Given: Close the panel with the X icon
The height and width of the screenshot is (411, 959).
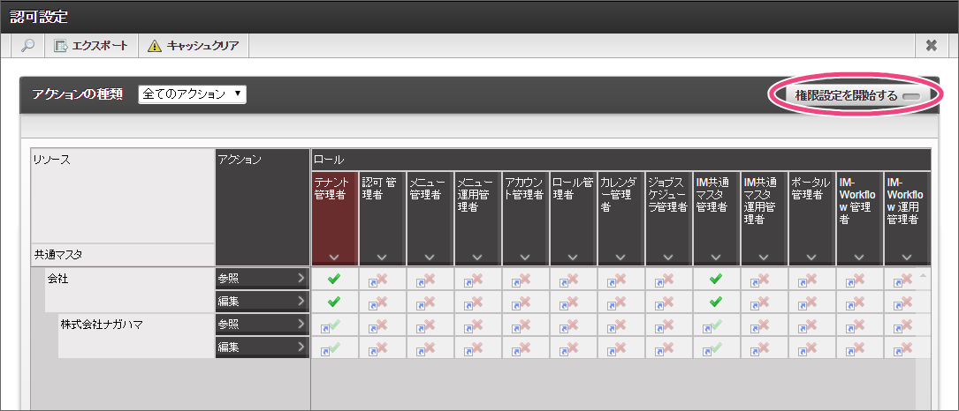Looking at the screenshot, I should tap(931, 46).
